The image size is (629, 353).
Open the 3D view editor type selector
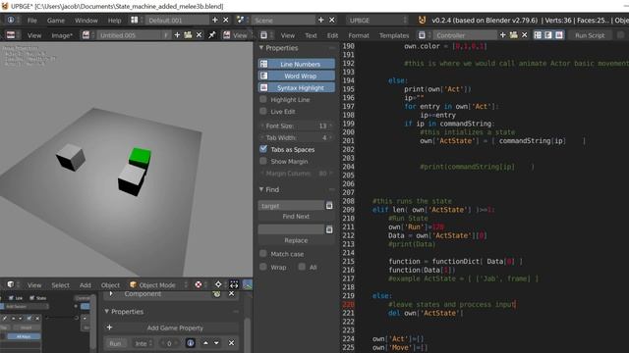click(12, 284)
